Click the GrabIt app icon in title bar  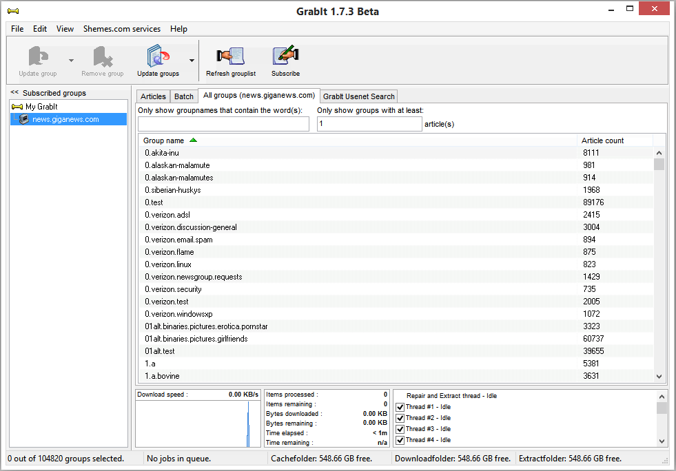click(13, 11)
